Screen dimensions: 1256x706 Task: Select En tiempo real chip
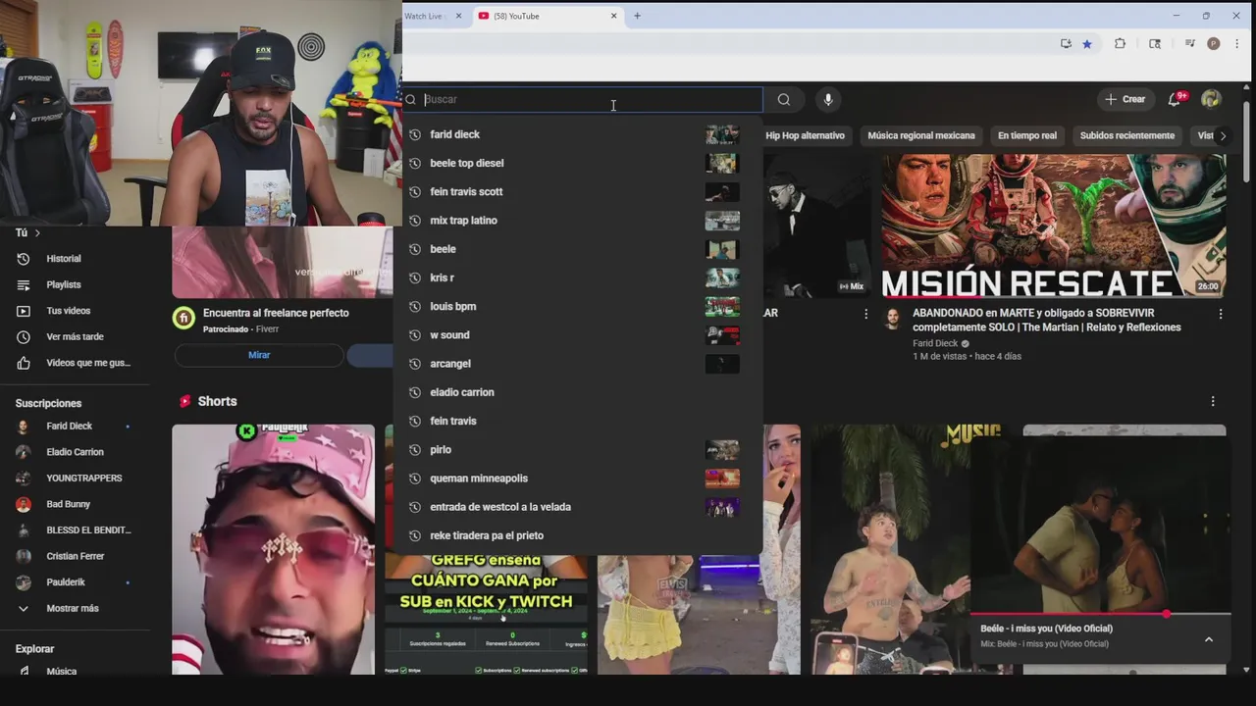click(x=1027, y=135)
